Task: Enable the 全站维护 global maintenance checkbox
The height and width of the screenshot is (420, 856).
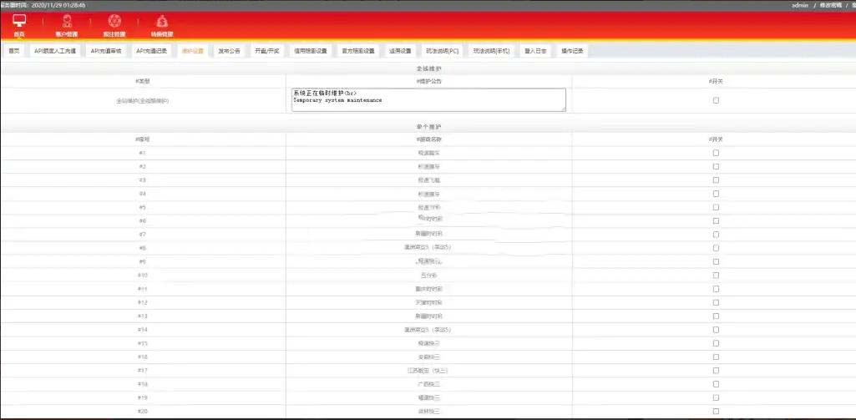Action: 716,100
